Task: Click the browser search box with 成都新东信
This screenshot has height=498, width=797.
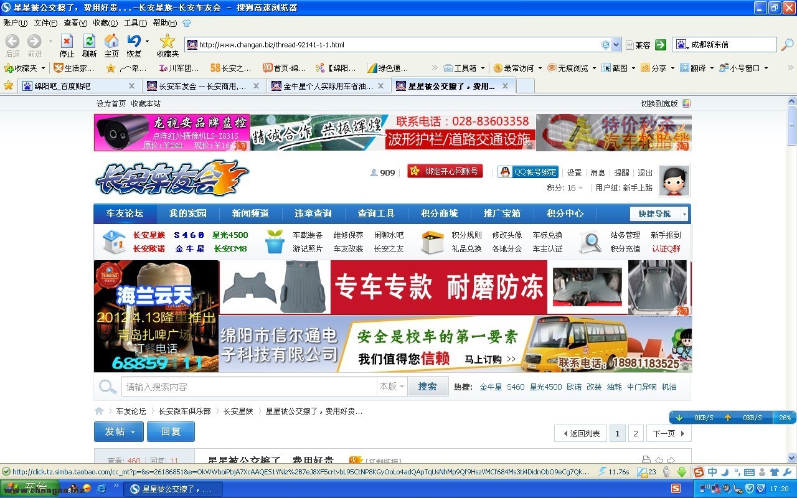Action: 725,45
